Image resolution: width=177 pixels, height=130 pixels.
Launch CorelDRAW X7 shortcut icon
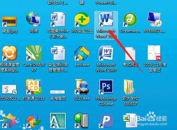pos(34,53)
